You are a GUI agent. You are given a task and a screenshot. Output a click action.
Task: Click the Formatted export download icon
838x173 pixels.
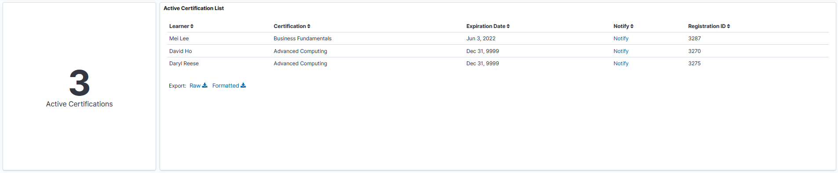pyautogui.click(x=243, y=85)
